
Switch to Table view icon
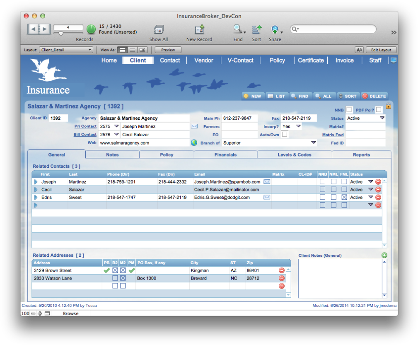143,50
